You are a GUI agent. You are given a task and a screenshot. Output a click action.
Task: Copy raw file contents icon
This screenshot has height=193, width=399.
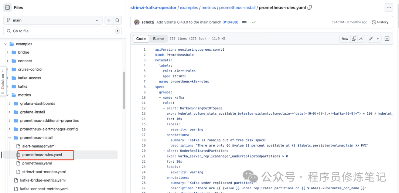coord(354,39)
